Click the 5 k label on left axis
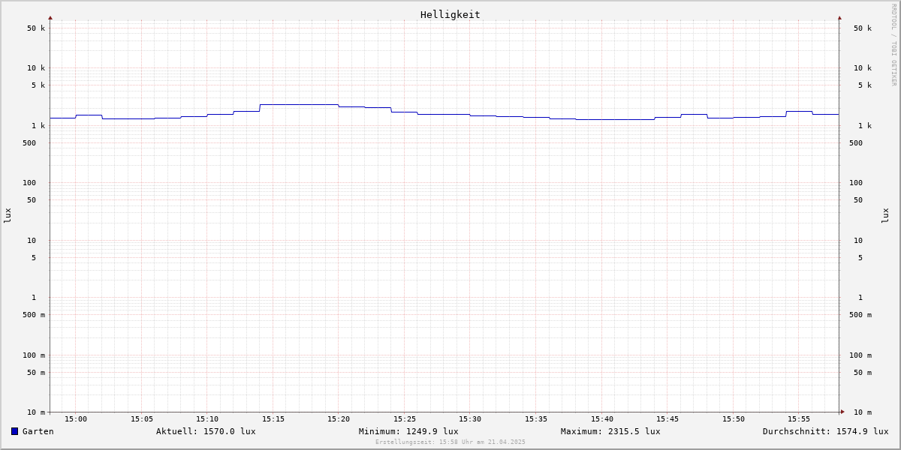The image size is (901, 450). 38,85
